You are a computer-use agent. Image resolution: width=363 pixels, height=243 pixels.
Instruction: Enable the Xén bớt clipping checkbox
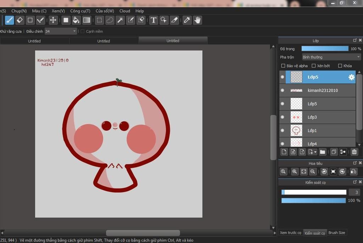pyautogui.click(x=314, y=66)
